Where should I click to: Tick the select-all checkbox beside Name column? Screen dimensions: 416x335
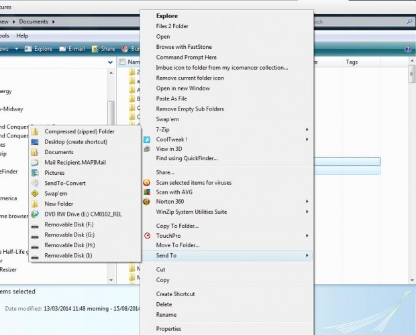(x=122, y=62)
